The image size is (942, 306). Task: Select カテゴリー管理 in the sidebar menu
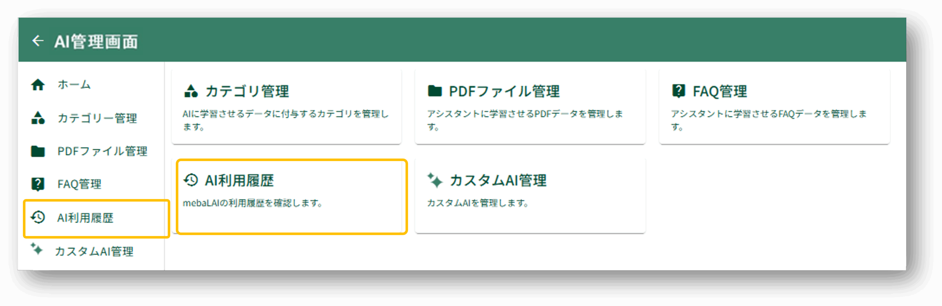[x=97, y=118]
